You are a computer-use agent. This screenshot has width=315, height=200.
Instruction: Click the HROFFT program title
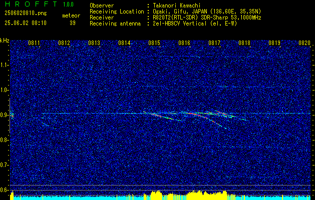pos(31,4)
